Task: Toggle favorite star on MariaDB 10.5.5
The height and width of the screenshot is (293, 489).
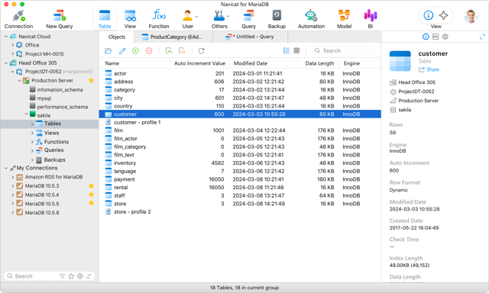Action: tap(91, 203)
